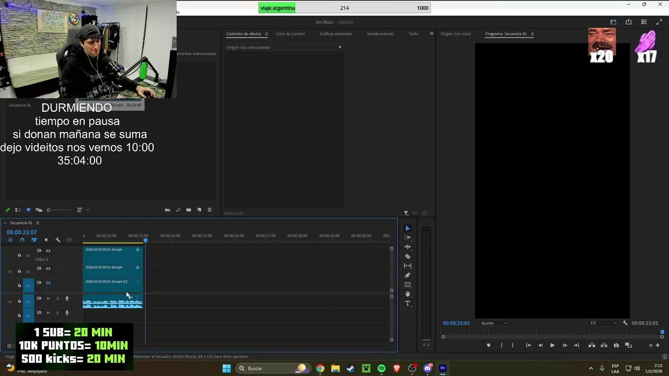Open Secuencia 01 timeline panel menu
Screen dimensions: 669x376
[37, 223]
